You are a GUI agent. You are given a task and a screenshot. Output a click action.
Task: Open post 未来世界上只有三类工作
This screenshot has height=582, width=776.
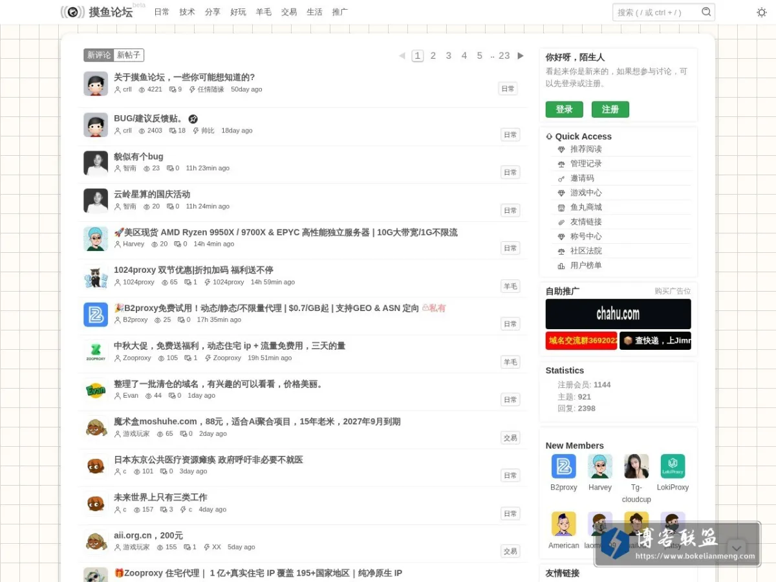[x=160, y=497]
